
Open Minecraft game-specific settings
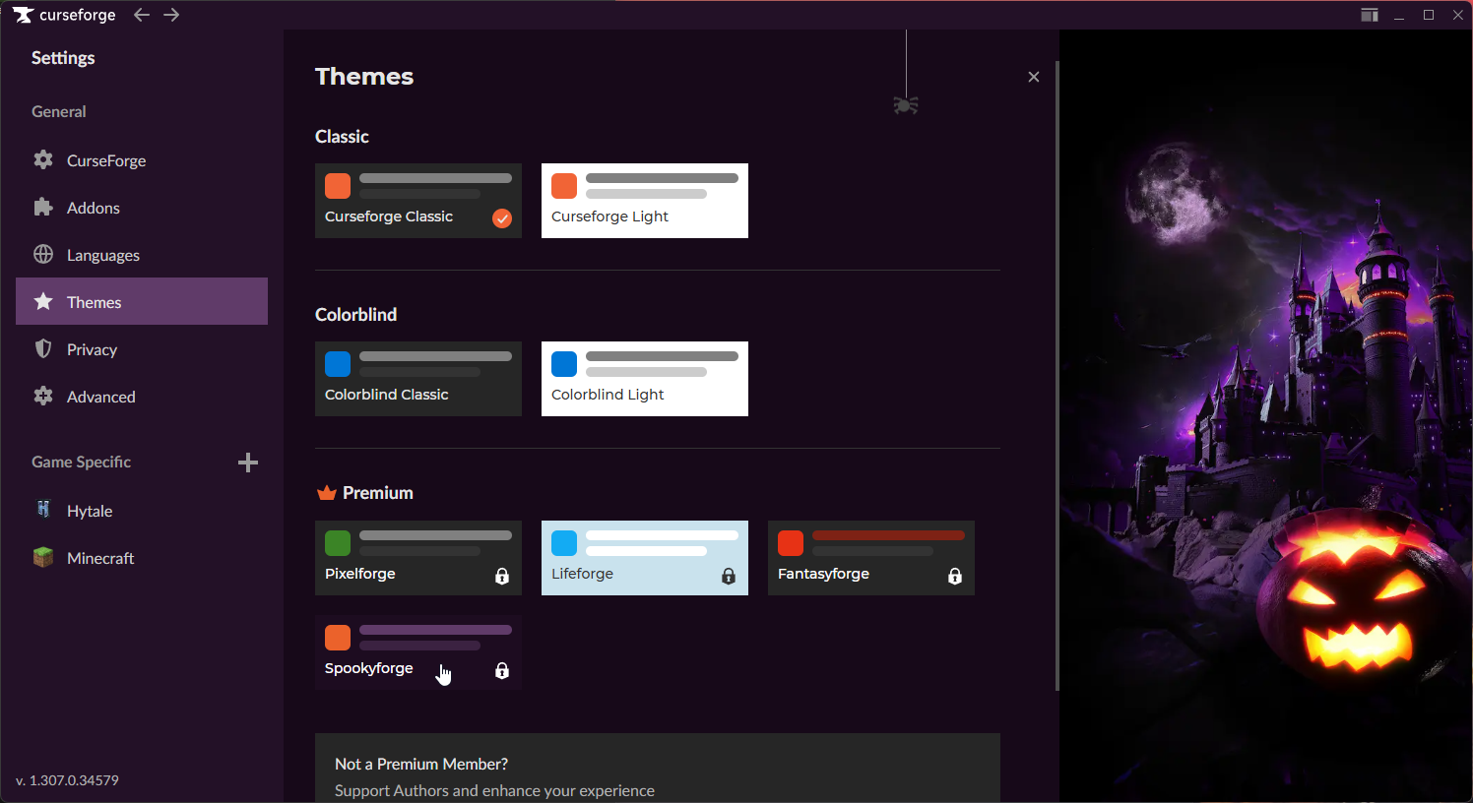[142, 557]
